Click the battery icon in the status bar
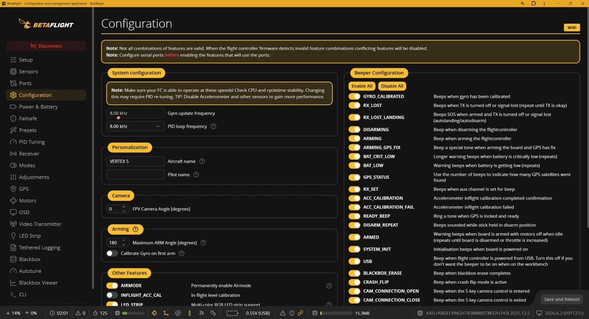 (232, 313)
